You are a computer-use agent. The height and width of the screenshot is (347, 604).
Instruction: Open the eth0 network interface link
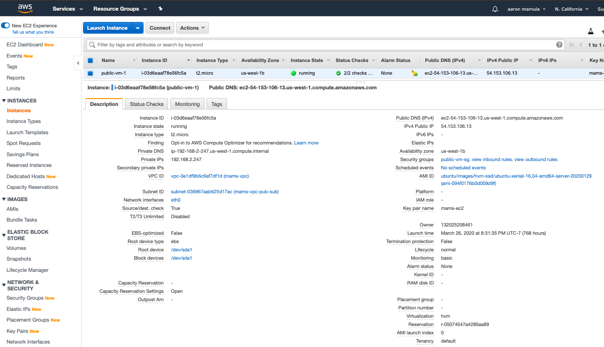[x=176, y=200]
